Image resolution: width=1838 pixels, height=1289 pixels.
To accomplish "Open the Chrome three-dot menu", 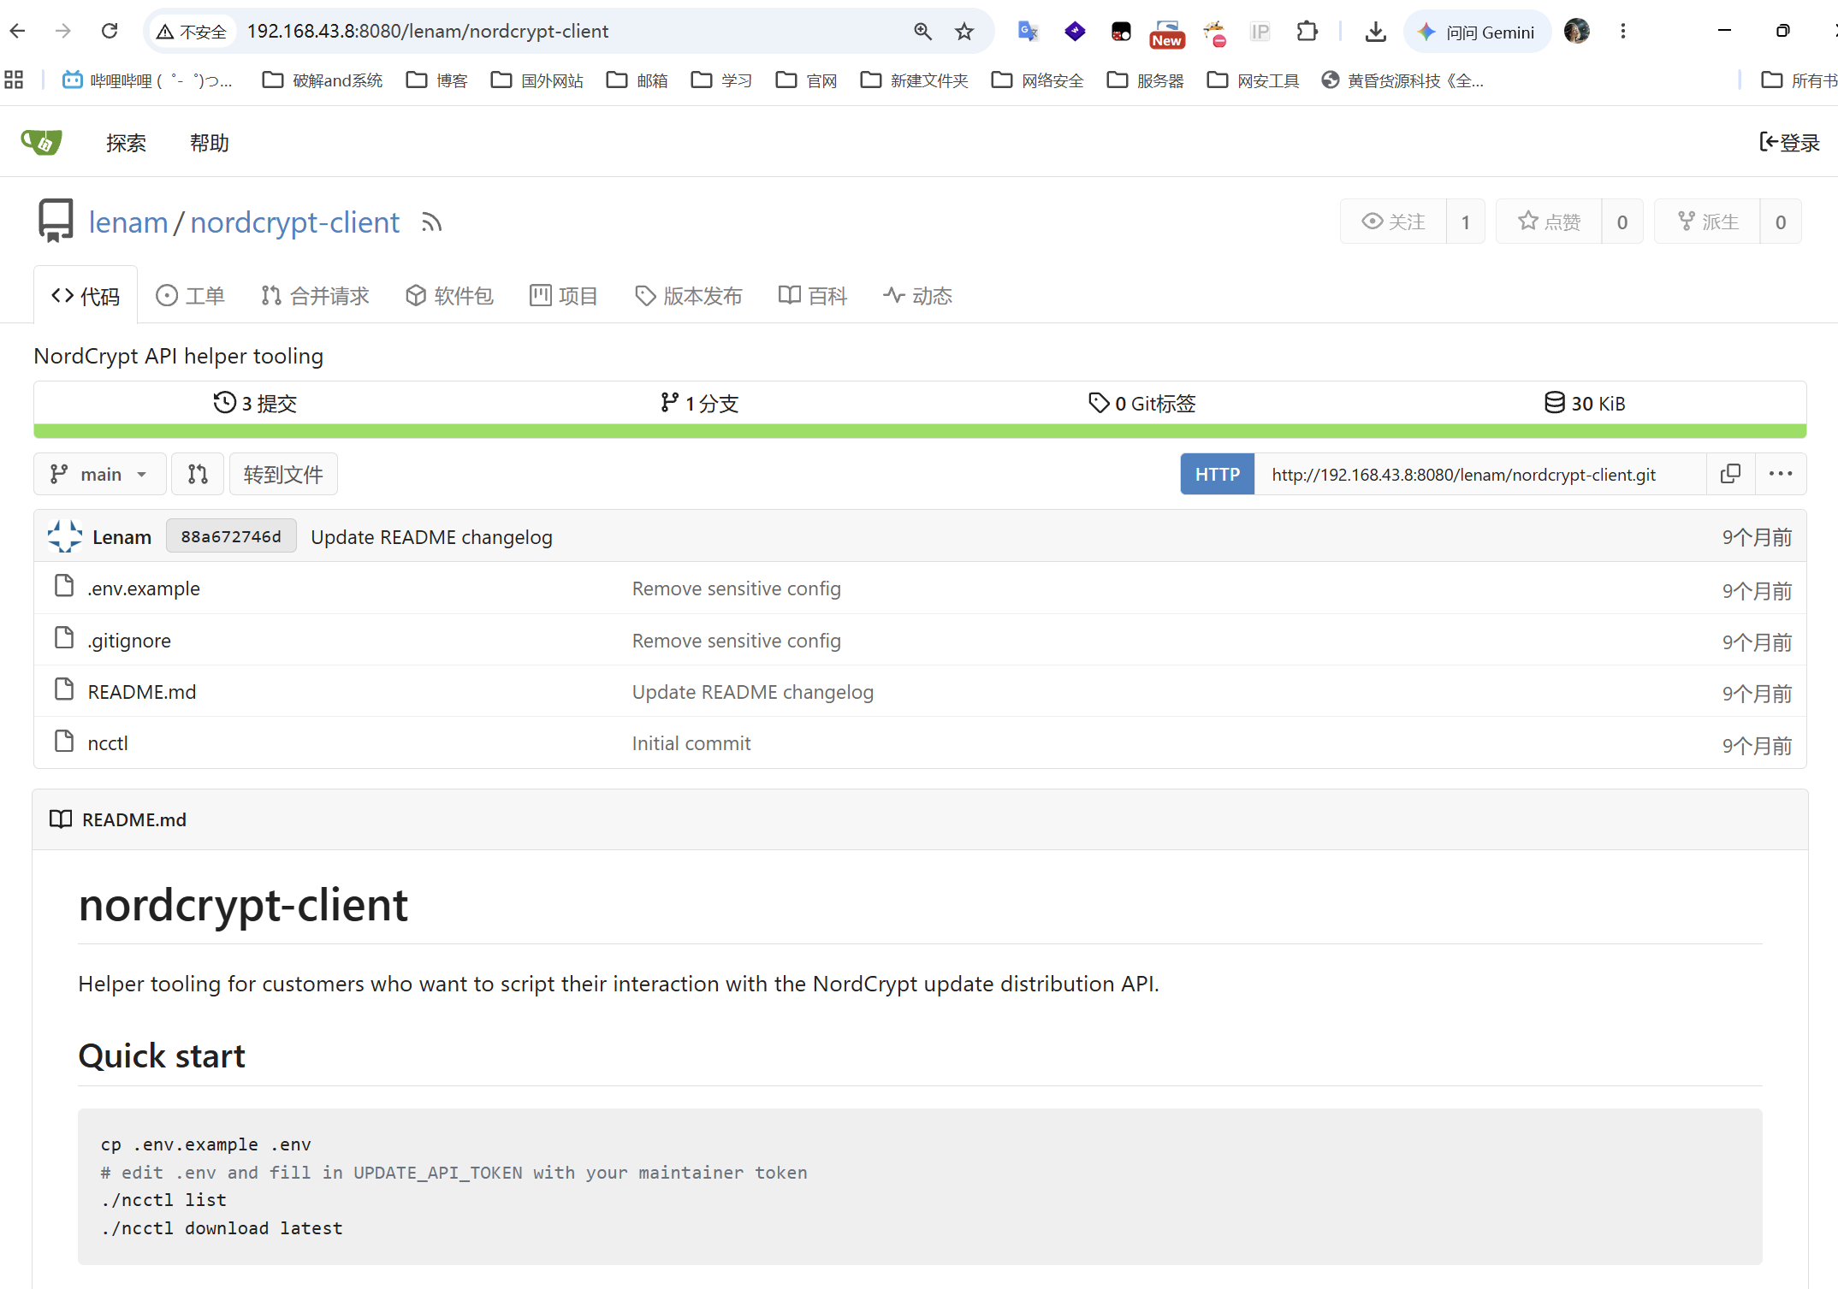I will click(x=1622, y=32).
